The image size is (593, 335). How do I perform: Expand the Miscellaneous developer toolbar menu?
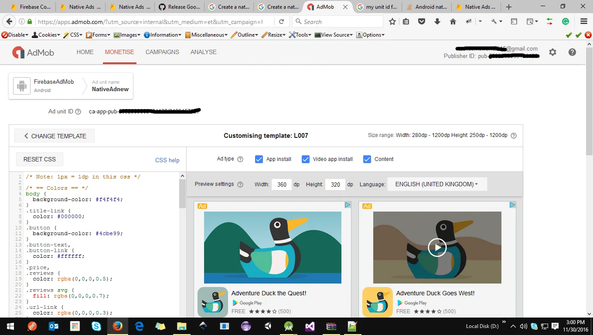click(207, 35)
